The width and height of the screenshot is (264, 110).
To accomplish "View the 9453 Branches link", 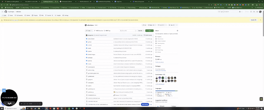I will pos(98,31).
